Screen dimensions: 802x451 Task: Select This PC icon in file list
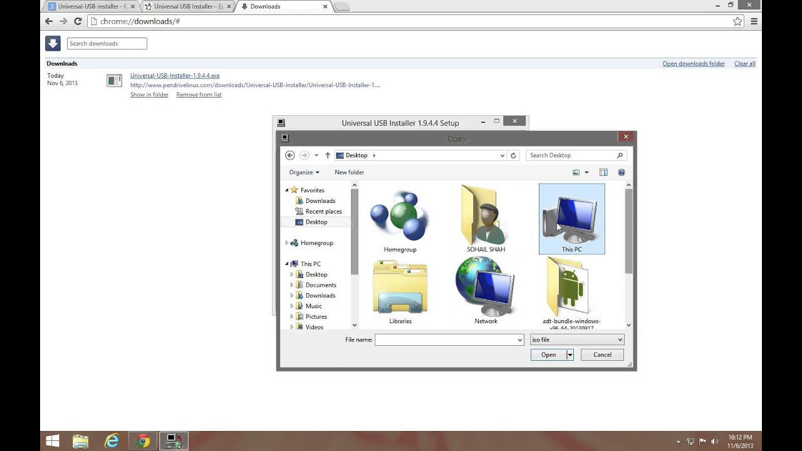571,219
